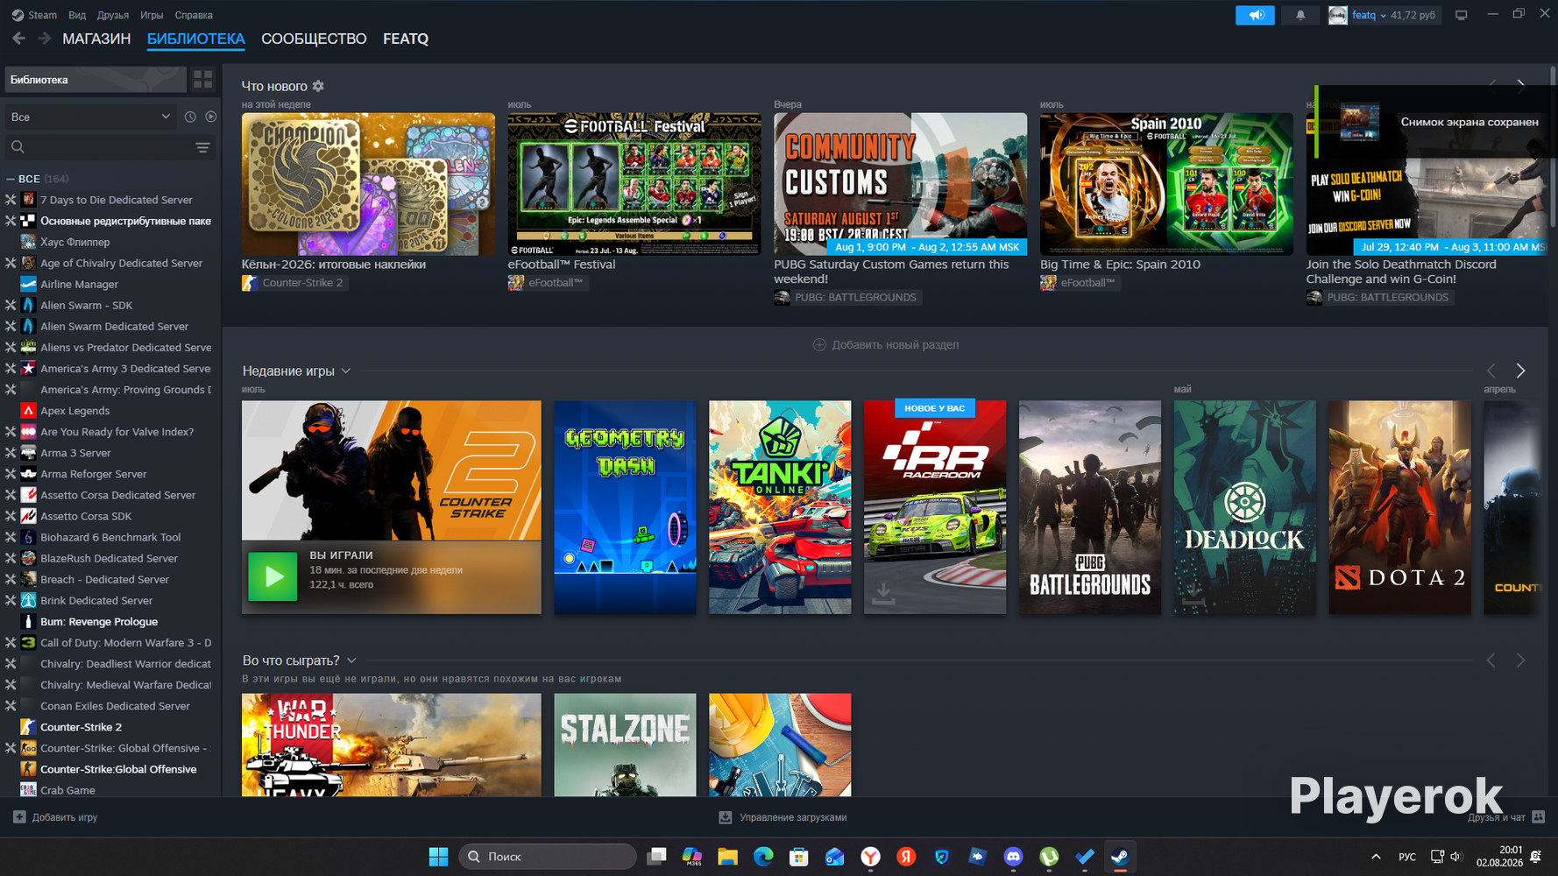Toggle ready-to-play games filter
Screen dimensions: 1558x876
point(211,117)
